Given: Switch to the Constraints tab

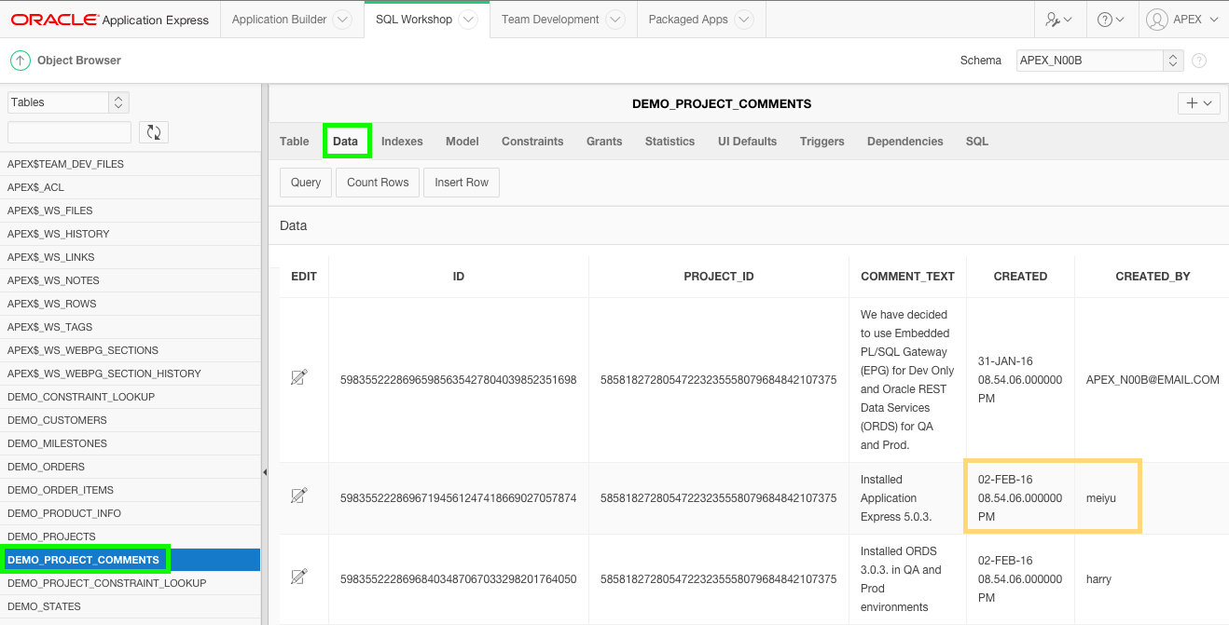Looking at the screenshot, I should pyautogui.click(x=532, y=141).
